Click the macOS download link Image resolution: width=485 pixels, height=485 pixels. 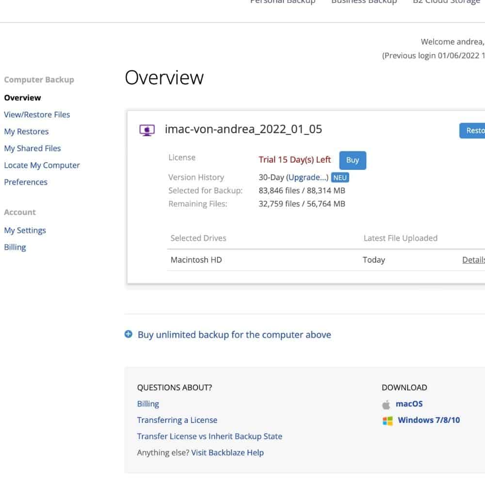tap(409, 404)
